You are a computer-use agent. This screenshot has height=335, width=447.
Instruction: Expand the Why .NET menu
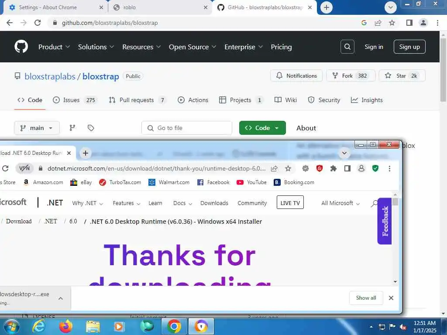(x=87, y=203)
